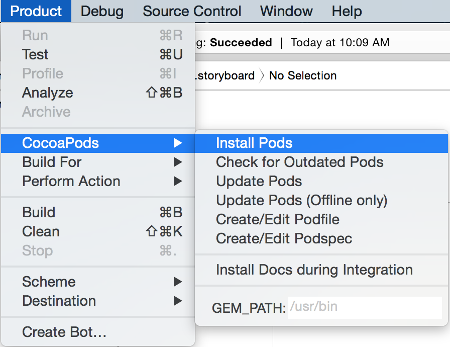The image size is (450, 347).
Task: Click the Test menu item
Action: 35,54
